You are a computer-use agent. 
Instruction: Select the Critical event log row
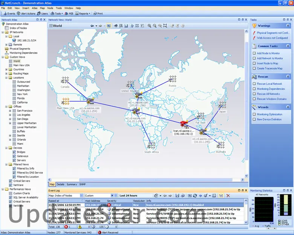coord(146,205)
